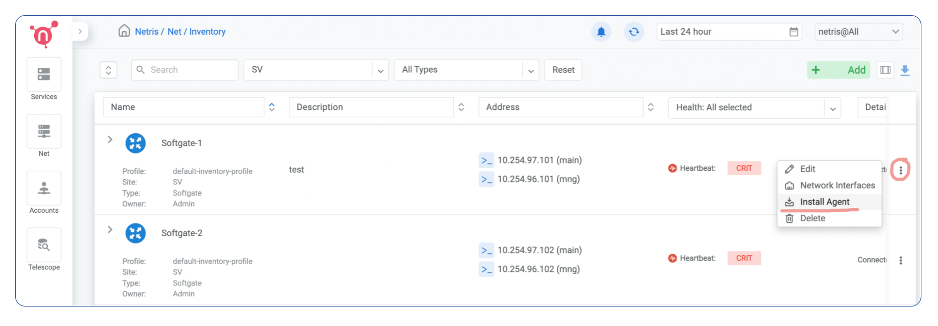
Task: Click the Reset filters button
Action: [563, 70]
